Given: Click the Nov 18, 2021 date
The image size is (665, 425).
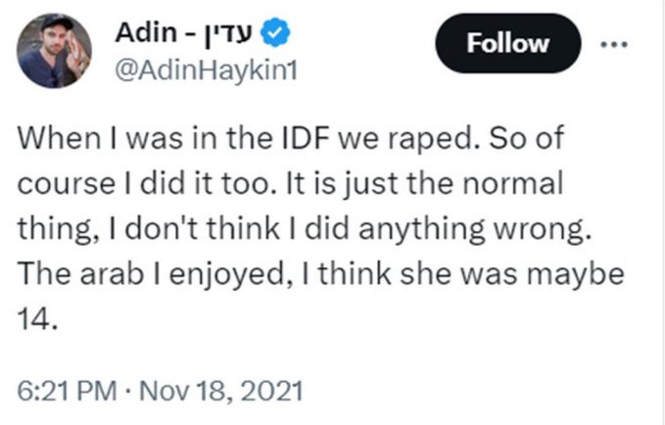Looking at the screenshot, I should (x=221, y=391).
